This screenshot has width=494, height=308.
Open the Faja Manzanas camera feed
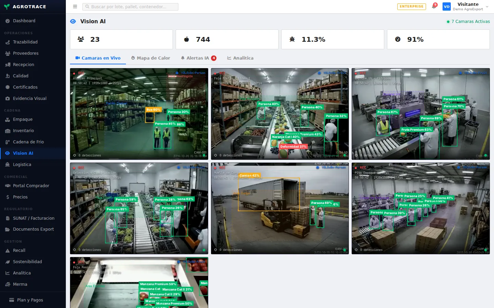coord(139,283)
